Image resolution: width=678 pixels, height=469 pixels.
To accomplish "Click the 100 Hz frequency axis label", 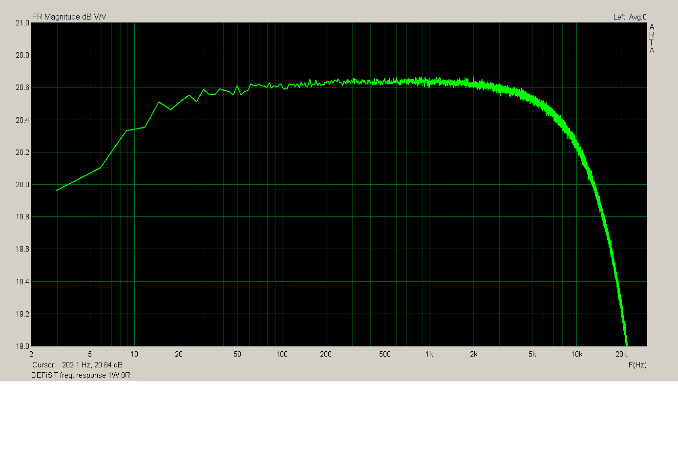I will (282, 354).
